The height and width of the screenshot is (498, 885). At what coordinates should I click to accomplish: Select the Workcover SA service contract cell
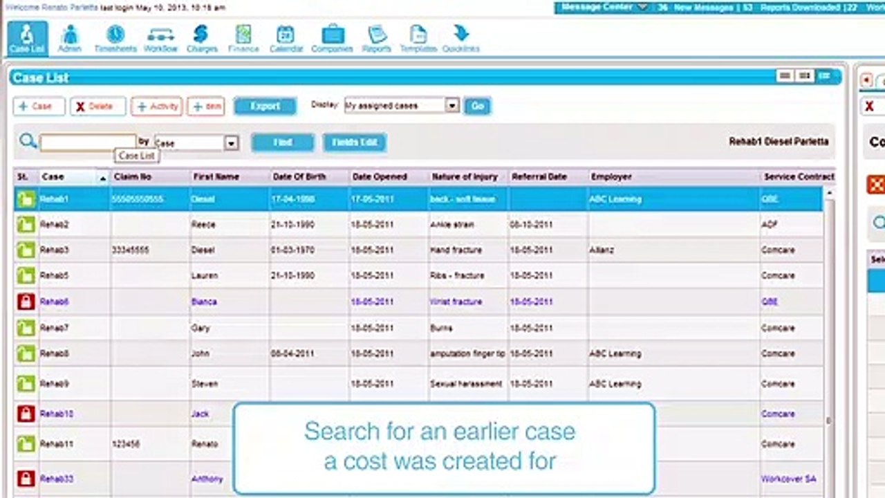tap(792, 479)
